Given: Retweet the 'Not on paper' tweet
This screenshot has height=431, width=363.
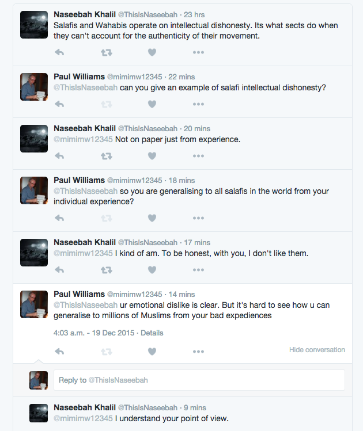Looking at the screenshot, I should pyautogui.click(x=107, y=156).
